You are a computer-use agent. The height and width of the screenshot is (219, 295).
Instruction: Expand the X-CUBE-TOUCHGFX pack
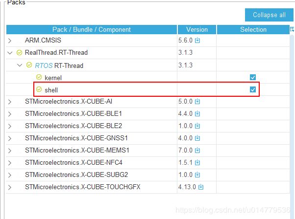pos(10,187)
